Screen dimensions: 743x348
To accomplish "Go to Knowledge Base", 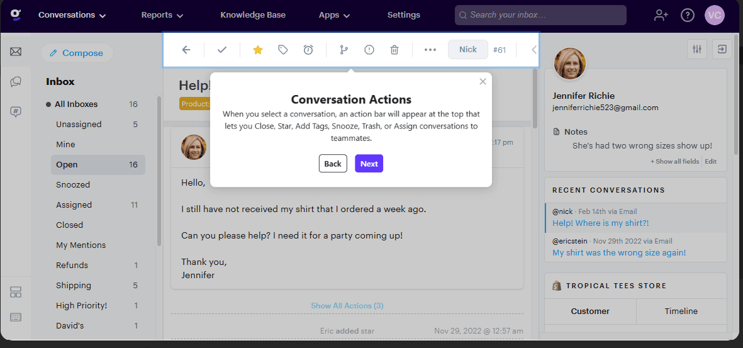I will (x=252, y=15).
